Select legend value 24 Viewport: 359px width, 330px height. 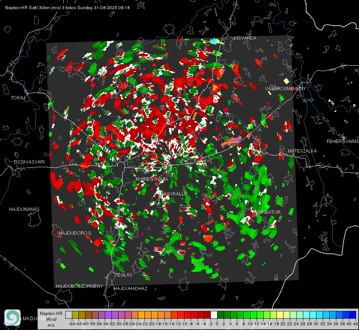296,324
